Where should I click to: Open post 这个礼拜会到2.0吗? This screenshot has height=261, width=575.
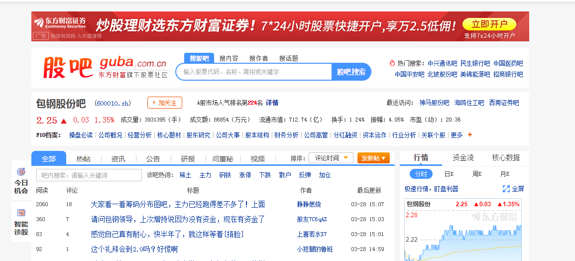click(x=134, y=249)
